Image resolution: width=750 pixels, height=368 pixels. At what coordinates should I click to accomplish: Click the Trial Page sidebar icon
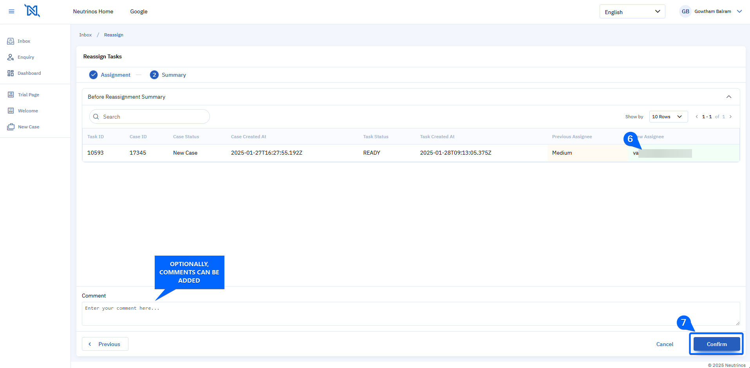(11, 95)
